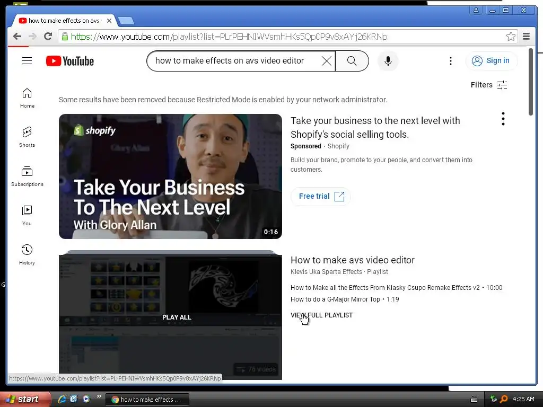Open the Windows Start menu
This screenshot has width=543, height=407.
tap(25, 399)
